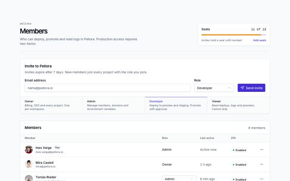290x181 pixels.
Task: Click the name Ines Varga
Action: (x=43, y=148)
